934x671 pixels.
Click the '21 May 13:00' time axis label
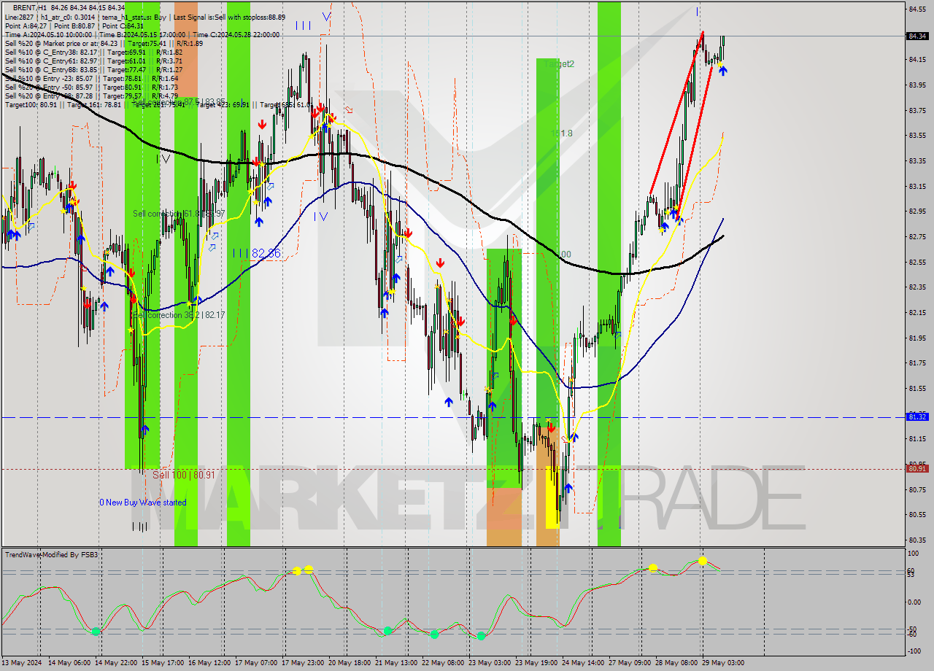396,663
